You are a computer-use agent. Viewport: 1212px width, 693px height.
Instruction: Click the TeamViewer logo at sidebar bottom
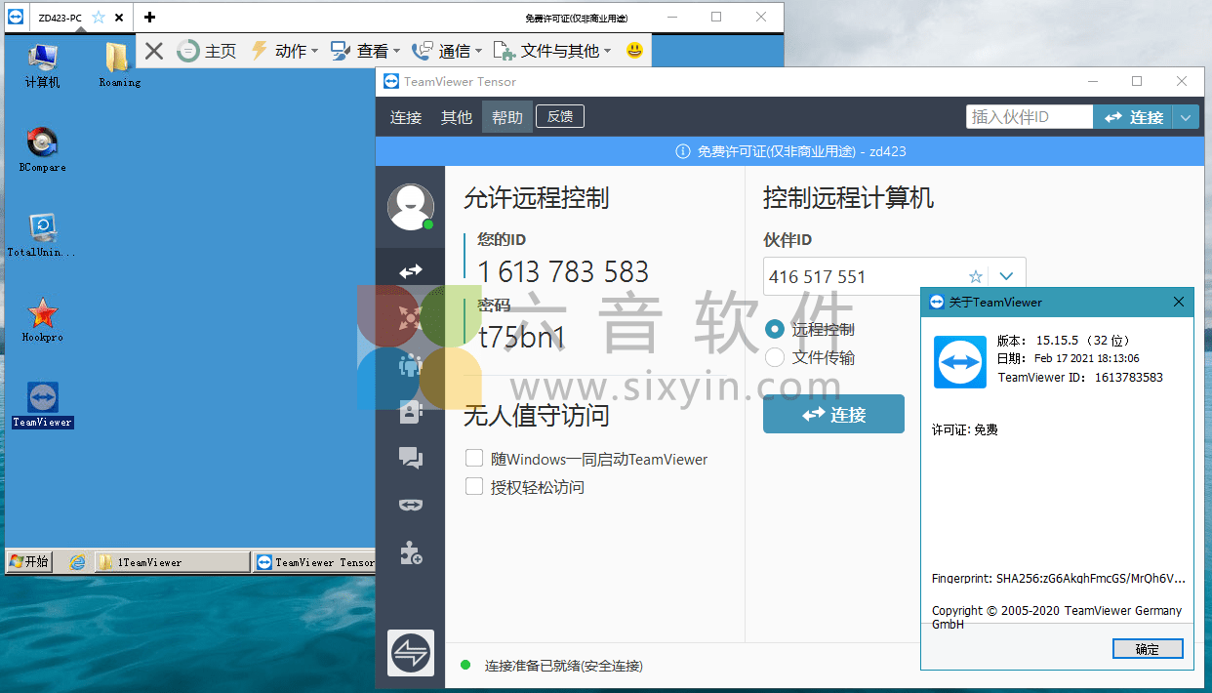click(410, 653)
